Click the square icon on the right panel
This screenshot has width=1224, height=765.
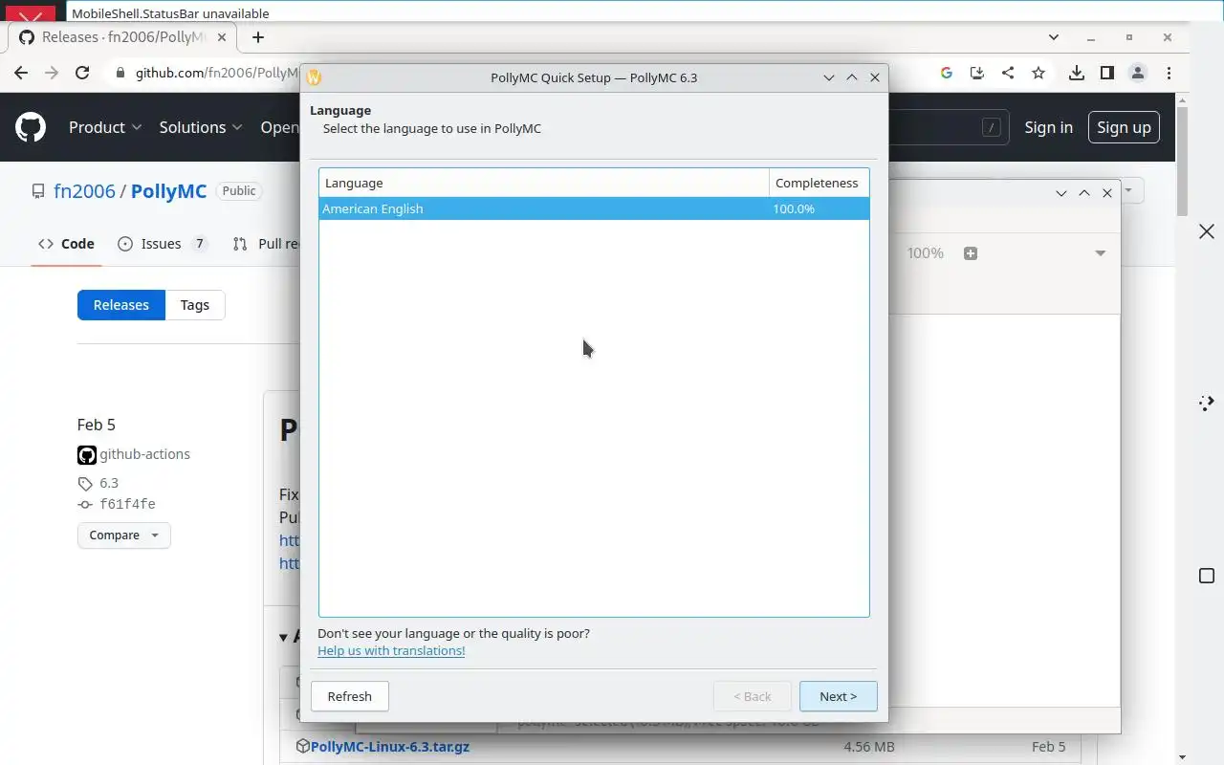pyautogui.click(x=1207, y=576)
